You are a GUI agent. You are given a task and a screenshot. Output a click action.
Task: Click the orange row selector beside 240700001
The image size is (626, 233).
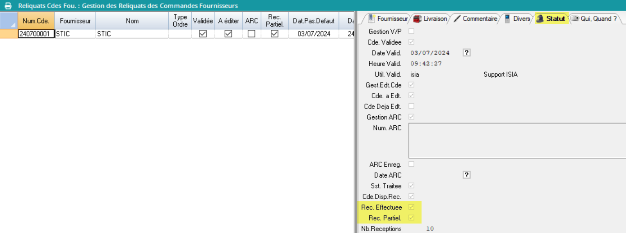coord(9,34)
